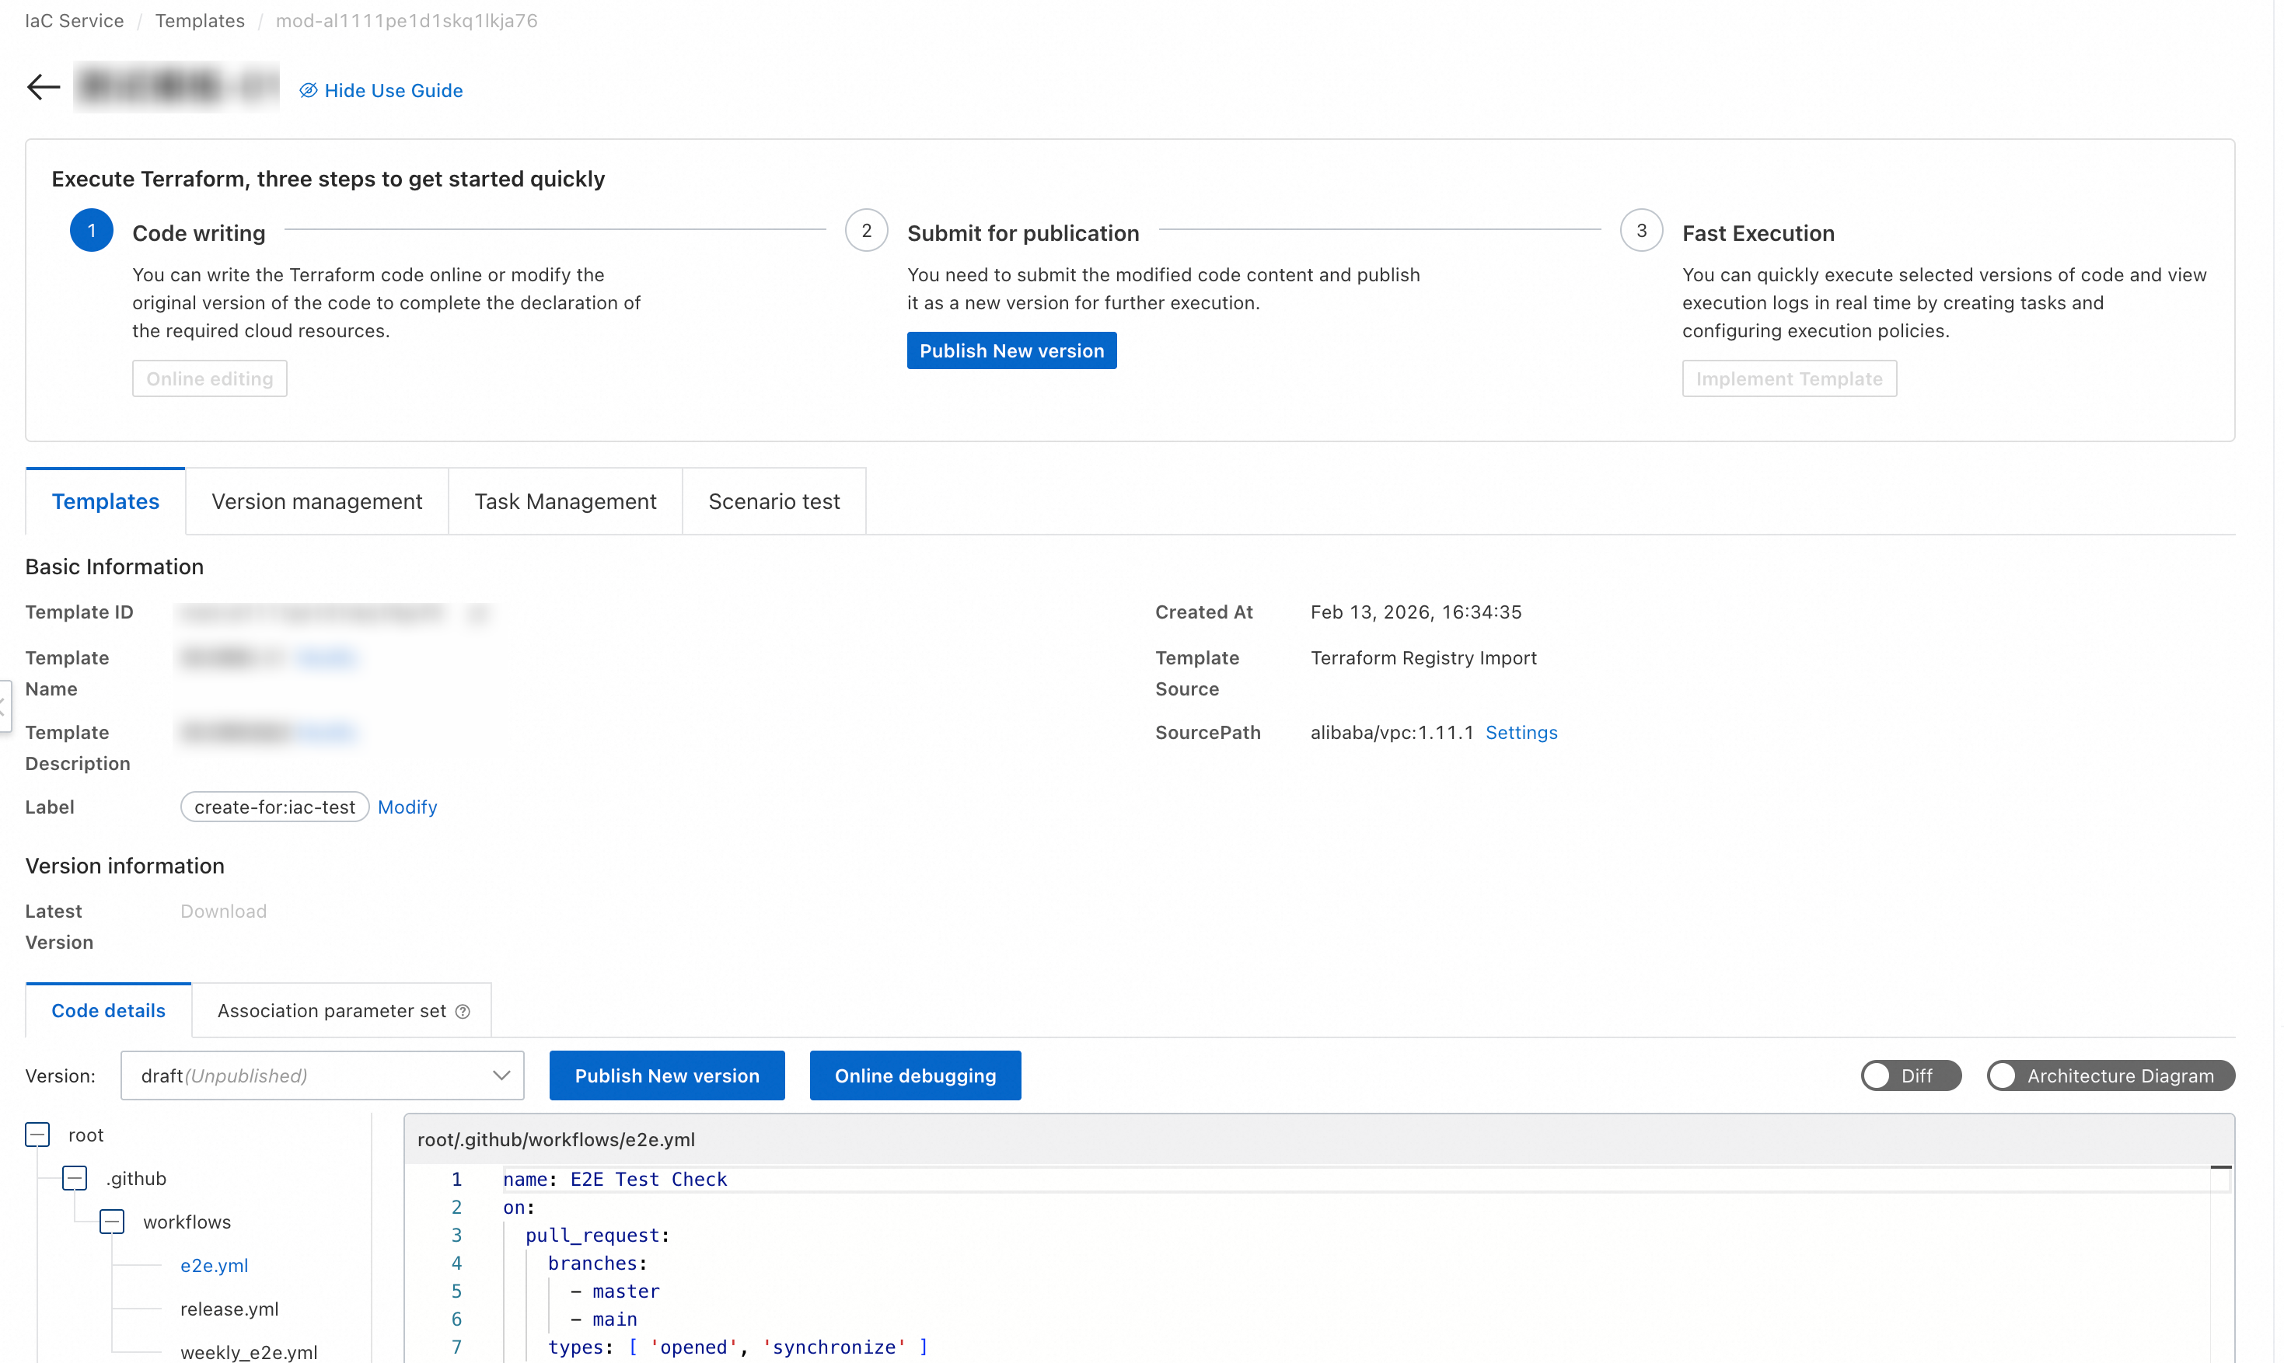
Task: Open the Version draft dropdown
Action: [323, 1075]
